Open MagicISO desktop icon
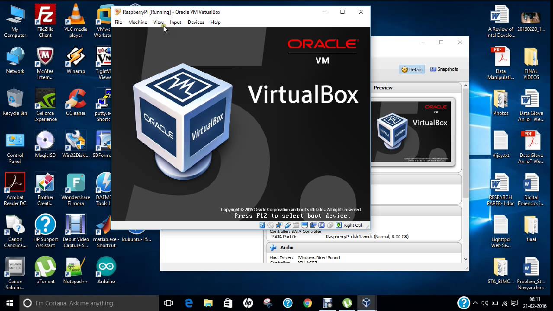 pos(45,145)
